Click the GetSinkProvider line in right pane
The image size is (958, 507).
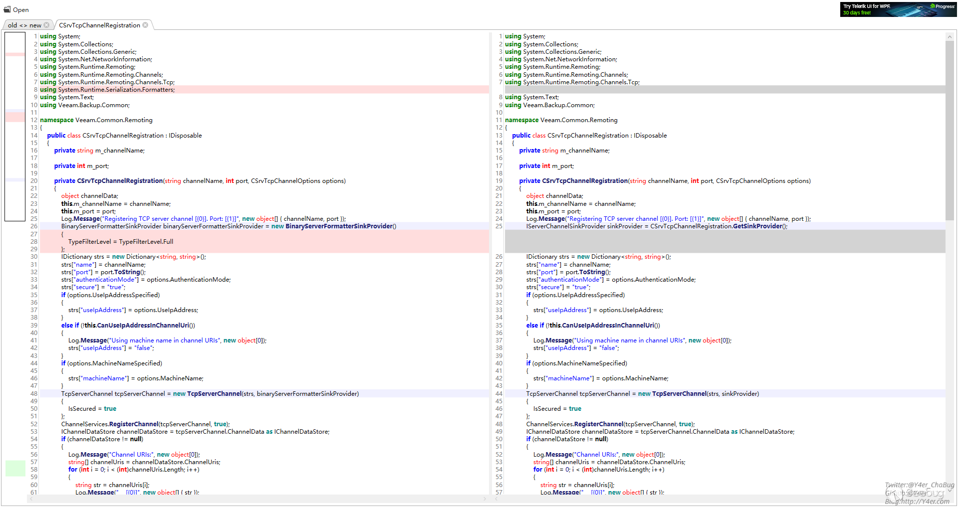click(x=657, y=226)
